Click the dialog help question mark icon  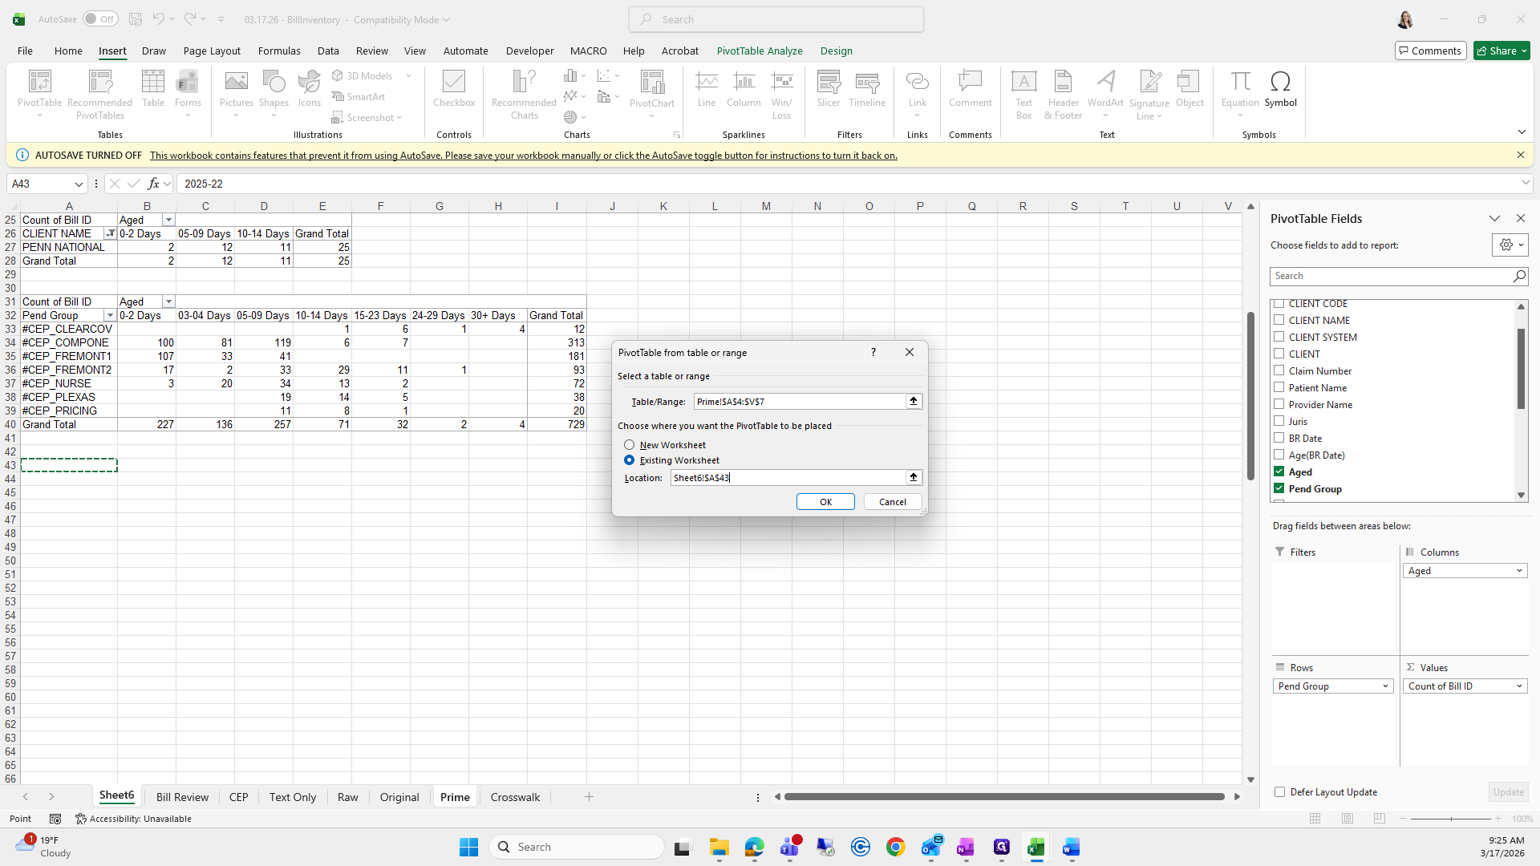coord(873,352)
